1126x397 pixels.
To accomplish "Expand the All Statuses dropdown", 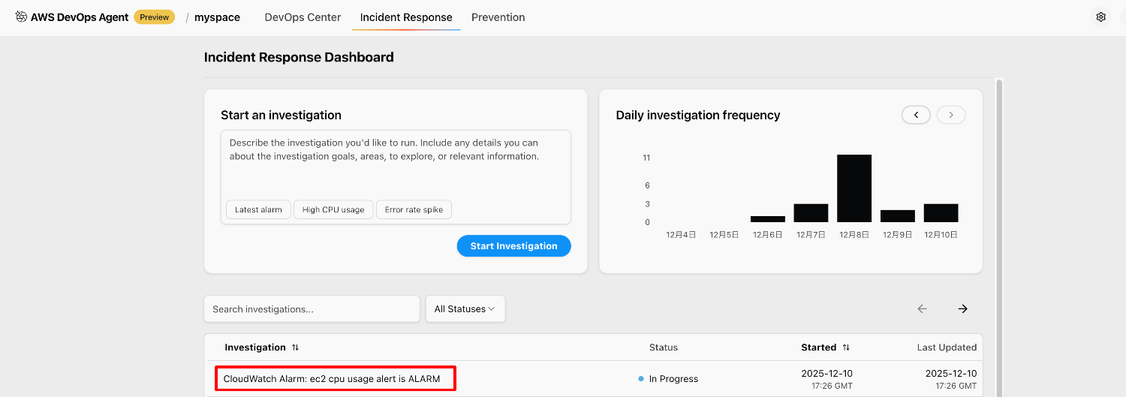I will tap(465, 308).
